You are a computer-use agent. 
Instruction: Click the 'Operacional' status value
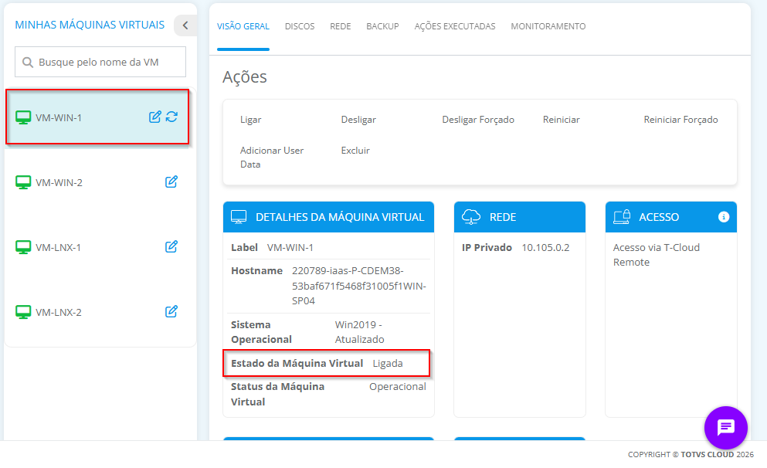point(398,387)
